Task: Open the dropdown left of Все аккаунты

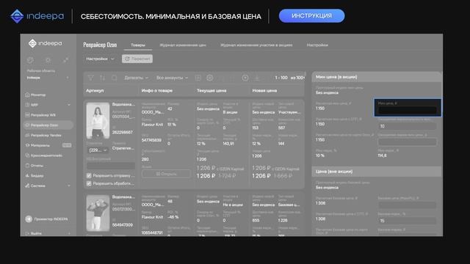Action: [x=136, y=78]
